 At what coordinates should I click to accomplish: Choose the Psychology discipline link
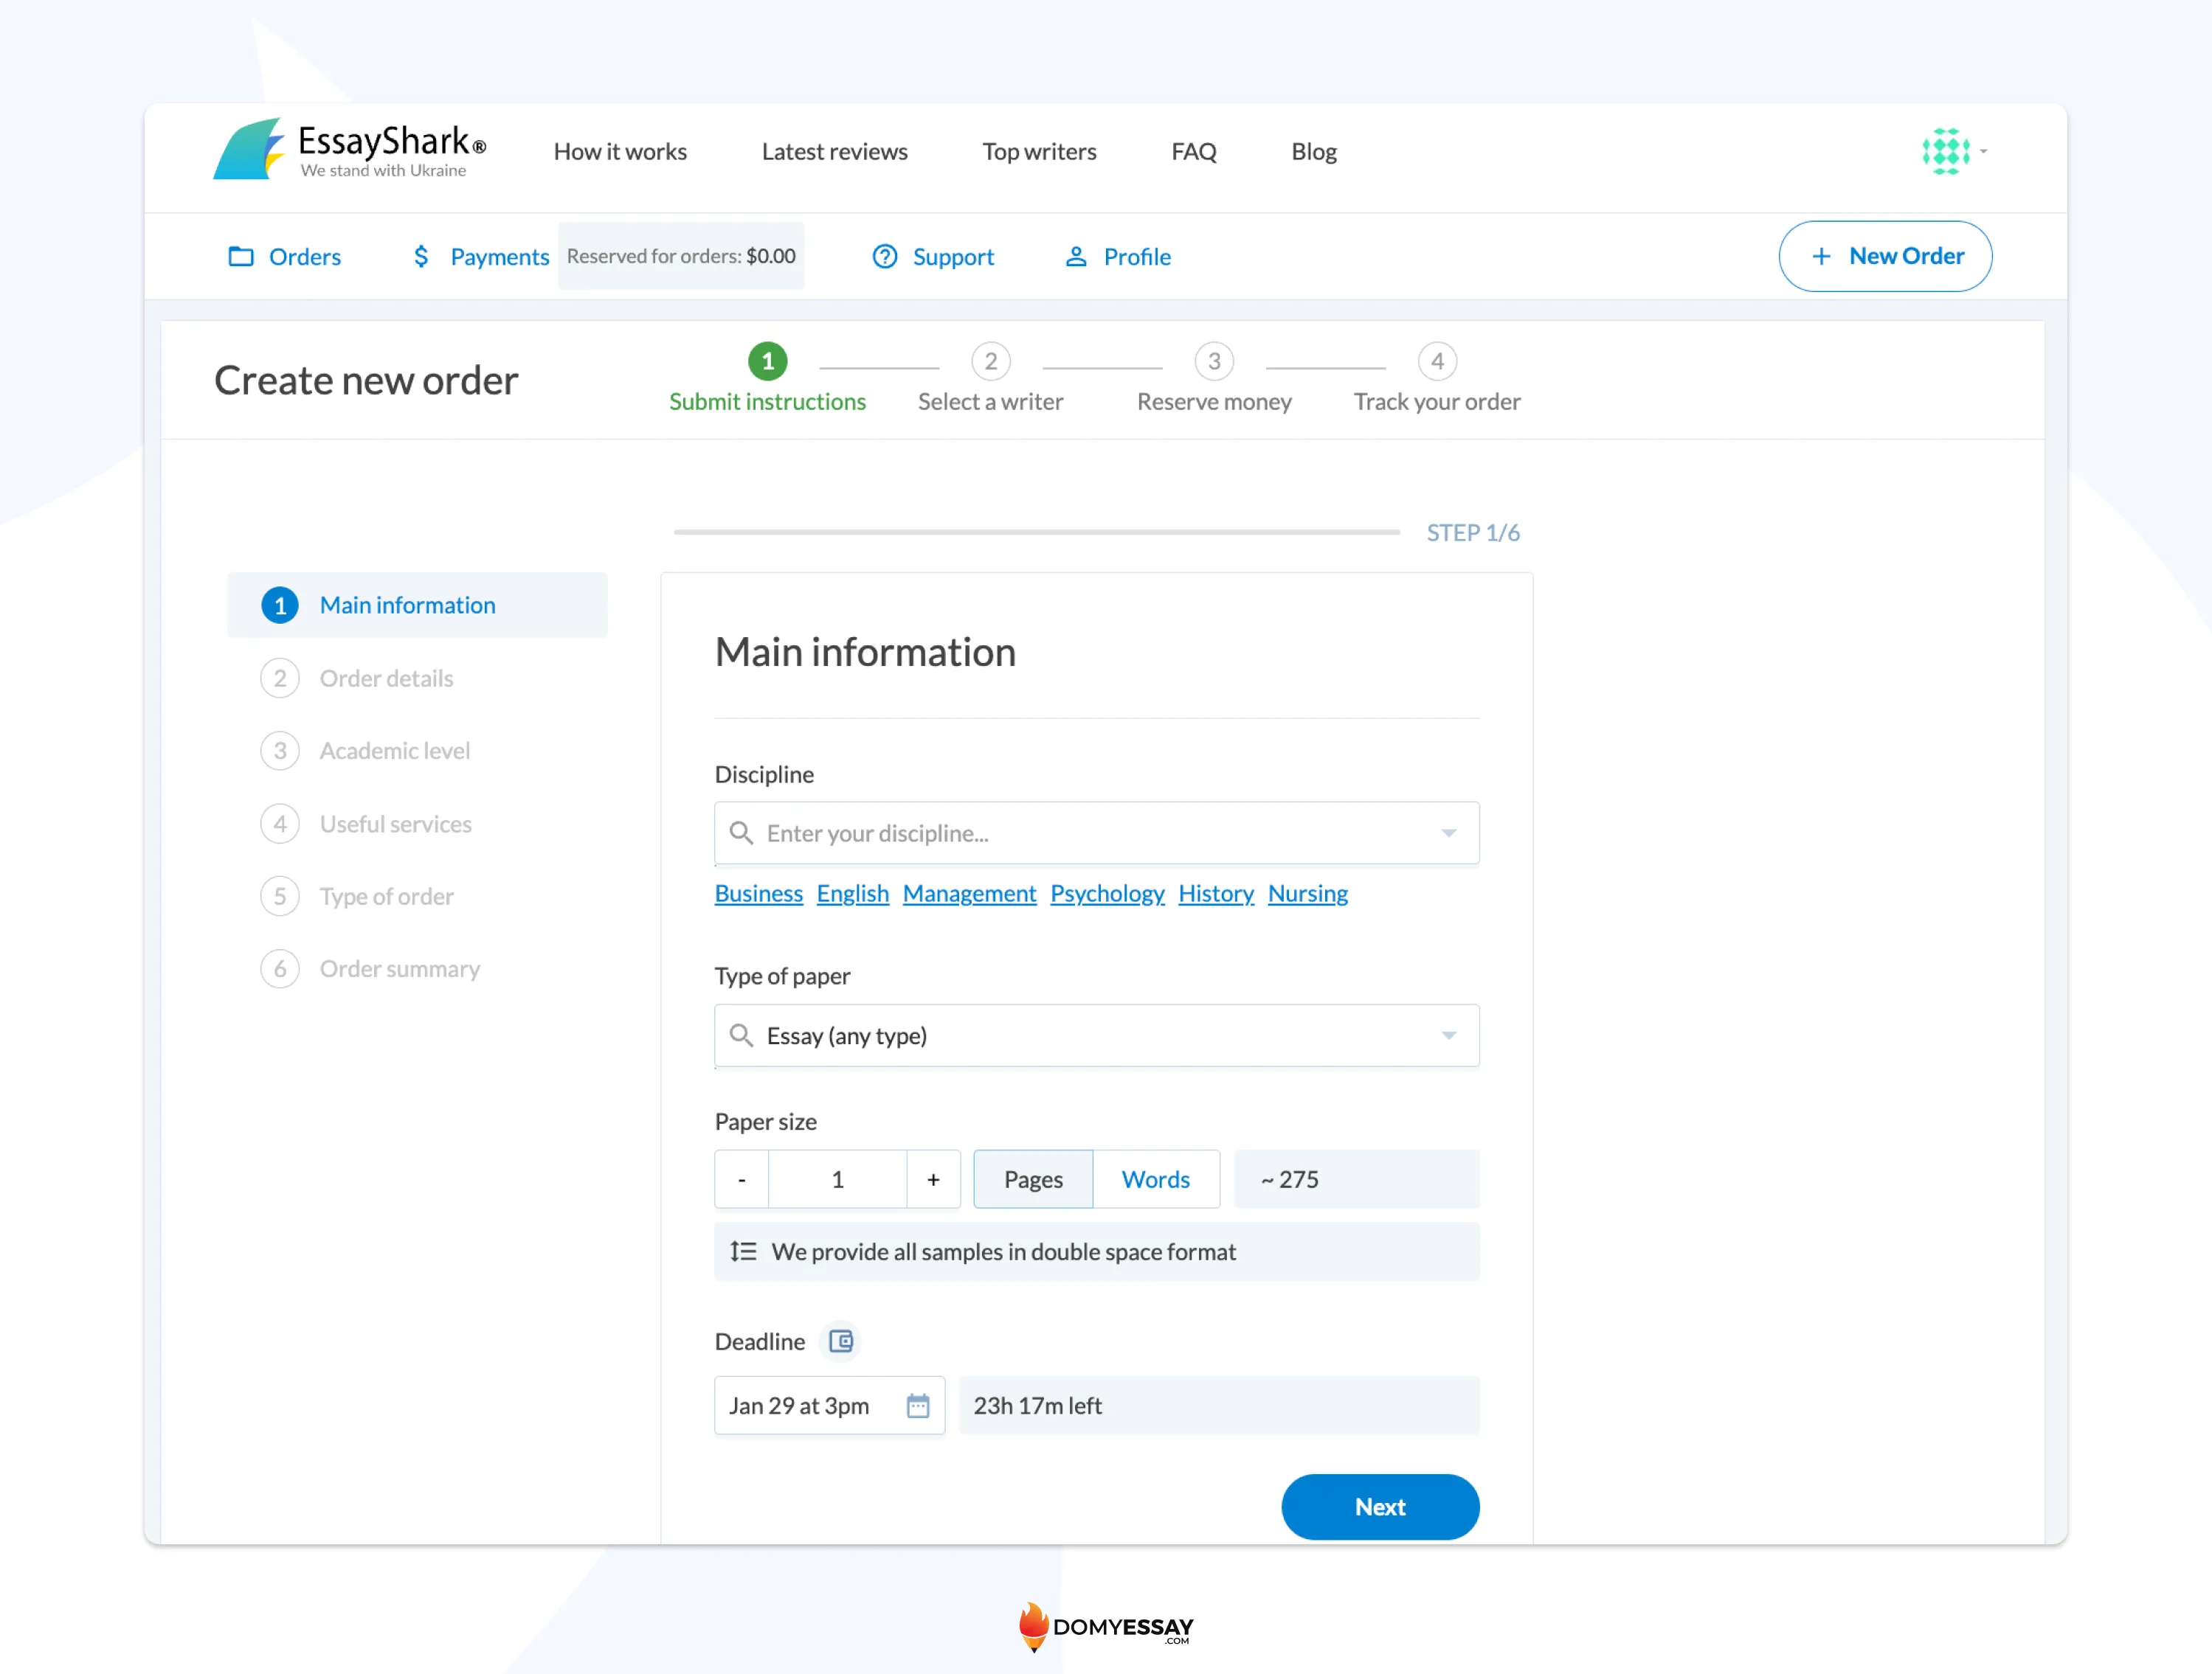coord(1107,892)
